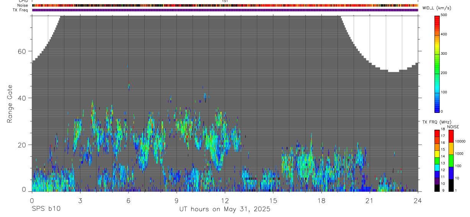Click the 11 label on TX FRQ legend
The image size is (470, 217).
pyautogui.click(x=443, y=177)
